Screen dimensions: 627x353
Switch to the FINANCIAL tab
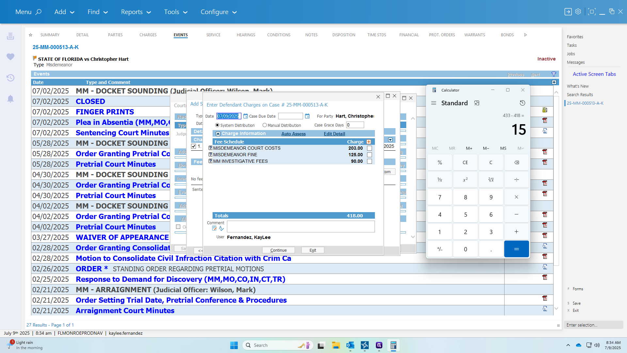pos(409,35)
